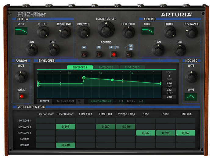Click the Return 0 dB value
213x159 pixels.
(x=141, y=101)
